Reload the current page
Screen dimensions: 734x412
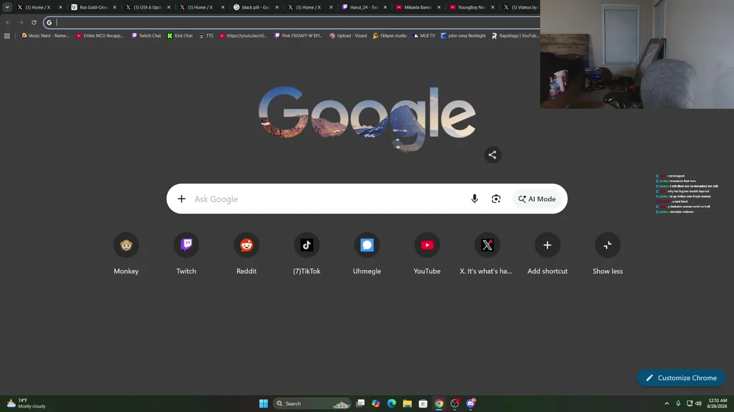(x=34, y=22)
